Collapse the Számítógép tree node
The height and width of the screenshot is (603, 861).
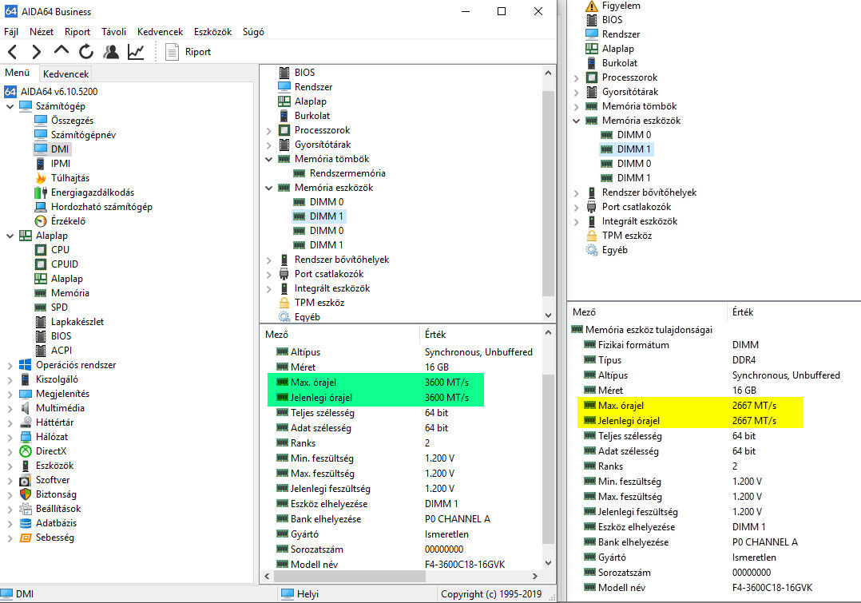[x=10, y=106]
